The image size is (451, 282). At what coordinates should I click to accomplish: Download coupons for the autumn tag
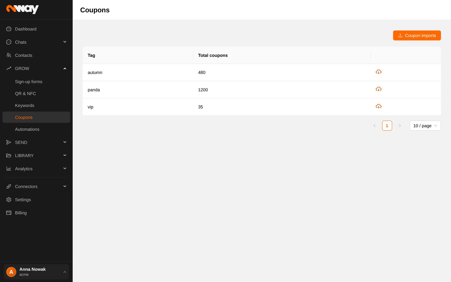tap(379, 72)
